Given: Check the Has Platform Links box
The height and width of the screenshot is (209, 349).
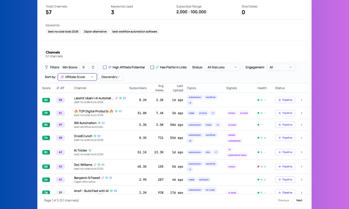Looking at the screenshot, I should coord(152,67).
